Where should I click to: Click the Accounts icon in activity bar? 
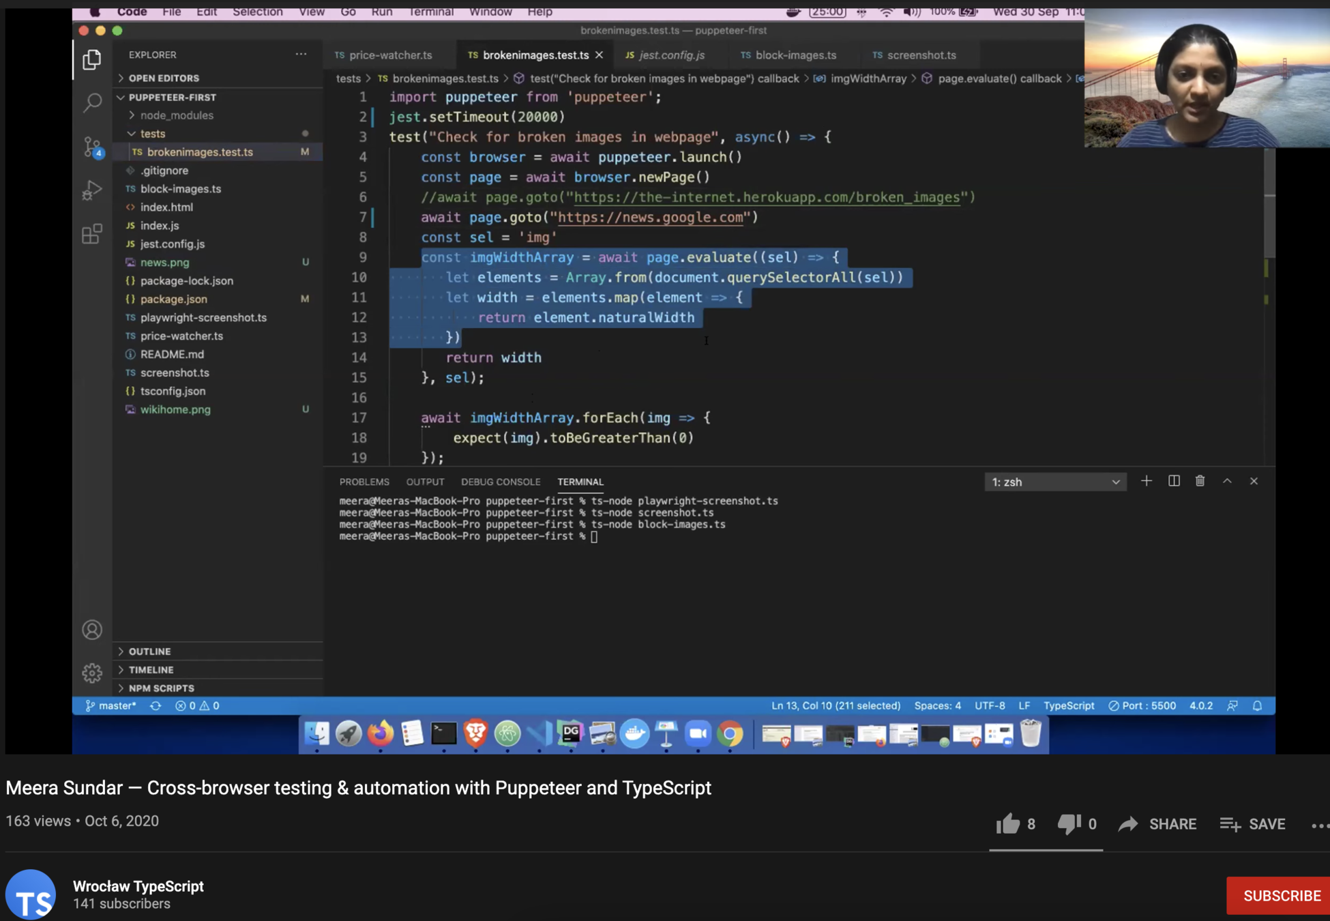pos(92,629)
